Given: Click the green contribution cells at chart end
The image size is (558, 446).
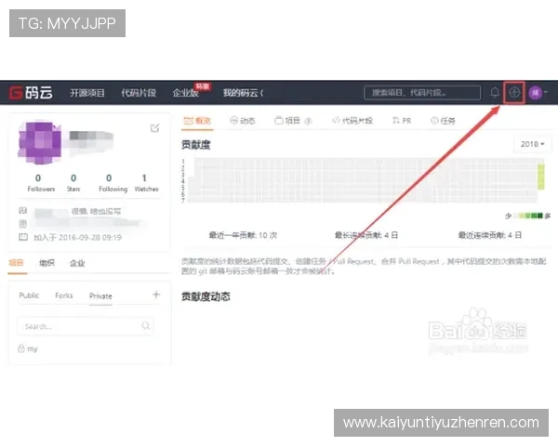Looking at the screenshot, I should [541, 177].
